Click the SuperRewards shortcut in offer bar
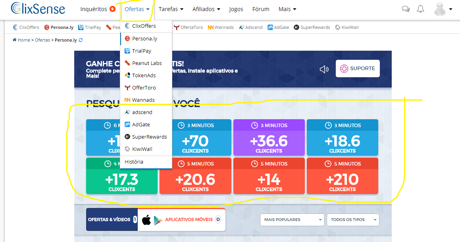The image size is (460, 242). [312, 27]
